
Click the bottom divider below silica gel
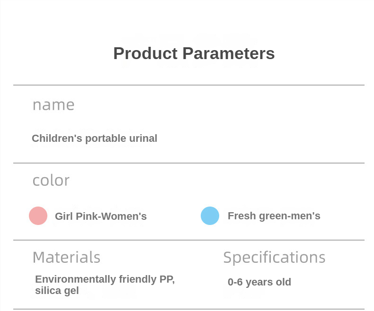coord(189,309)
